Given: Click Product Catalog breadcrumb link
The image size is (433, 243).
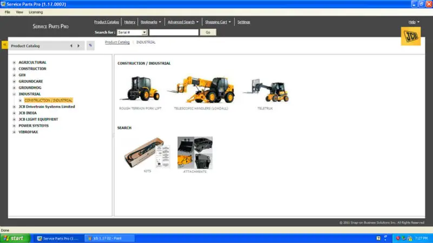Looking at the screenshot, I should 117,42.
